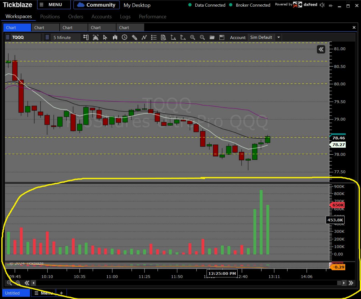Click the horizontal scrollbar left arrow

(34, 283)
